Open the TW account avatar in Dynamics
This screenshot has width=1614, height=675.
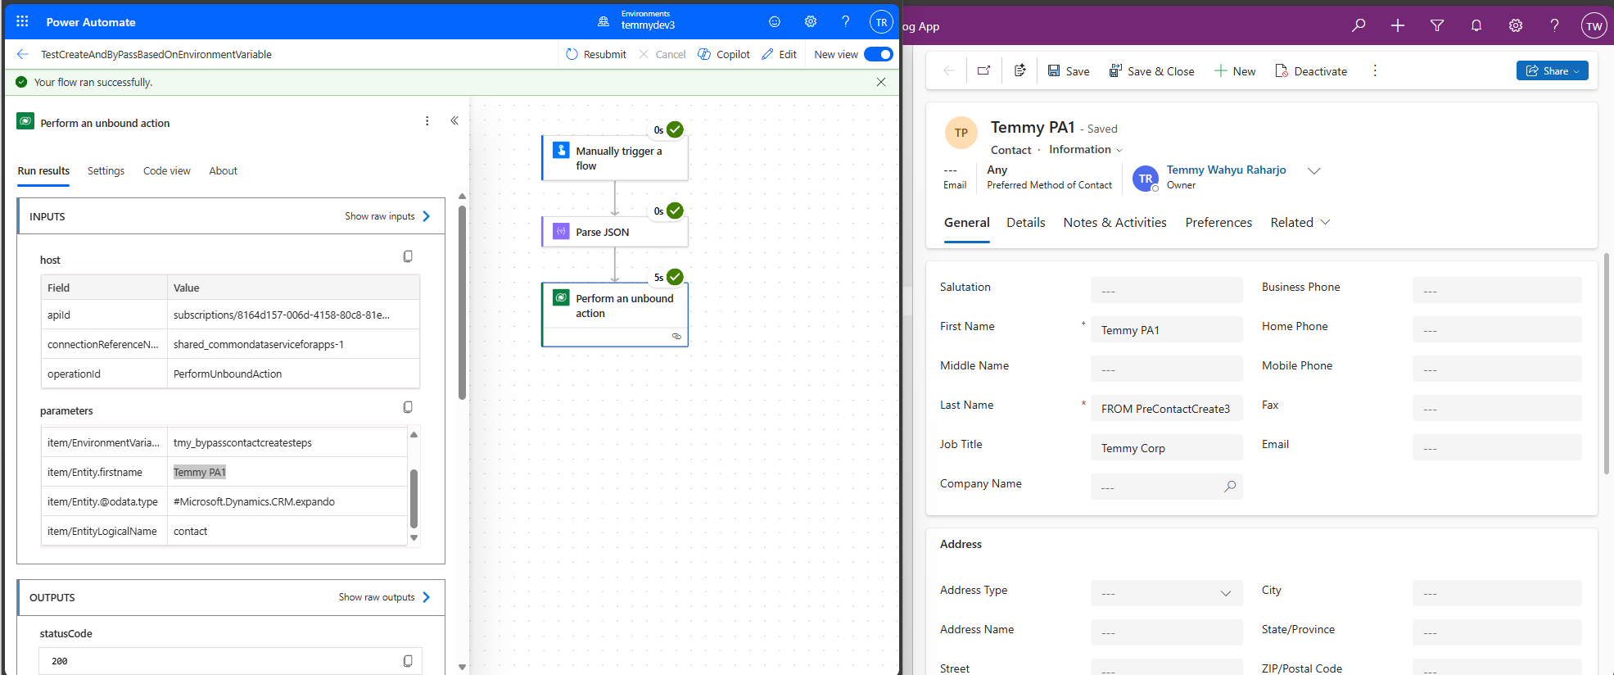coord(1594,25)
